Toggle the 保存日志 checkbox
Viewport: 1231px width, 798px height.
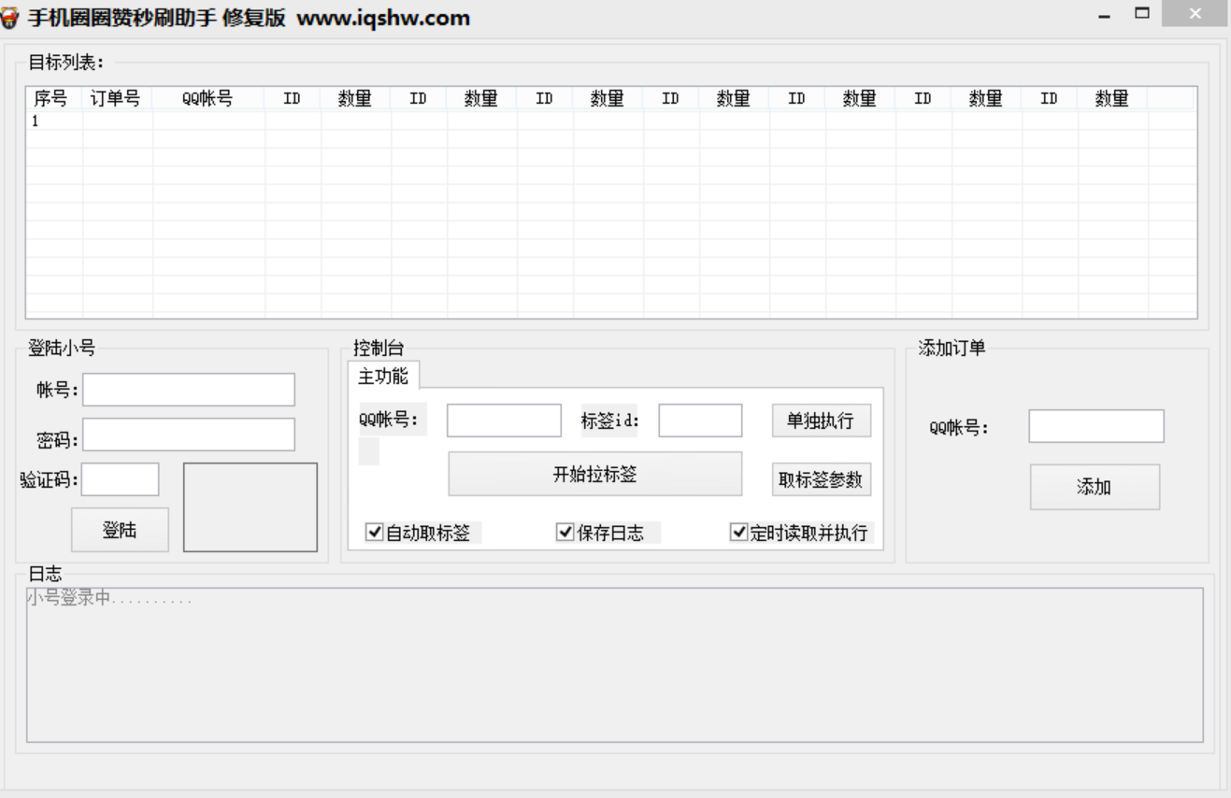click(x=565, y=533)
